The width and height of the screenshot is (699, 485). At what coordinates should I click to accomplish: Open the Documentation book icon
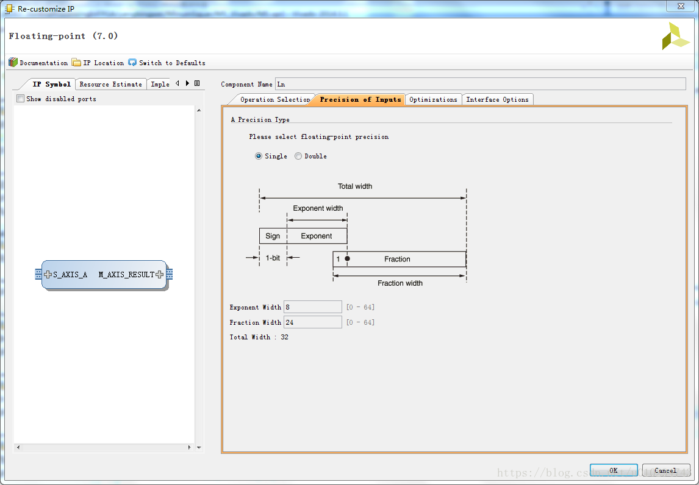click(13, 62)
